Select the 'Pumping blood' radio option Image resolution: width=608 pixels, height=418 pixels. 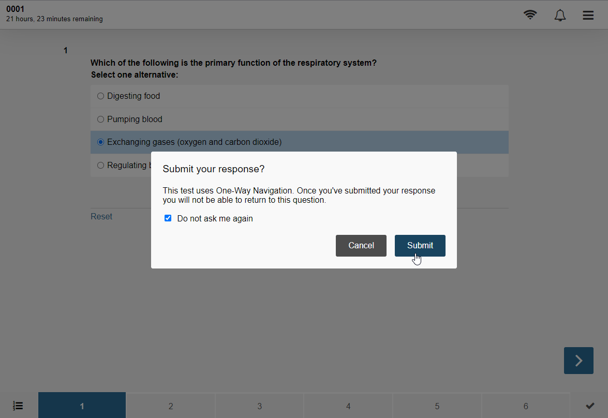coord(100,119)
